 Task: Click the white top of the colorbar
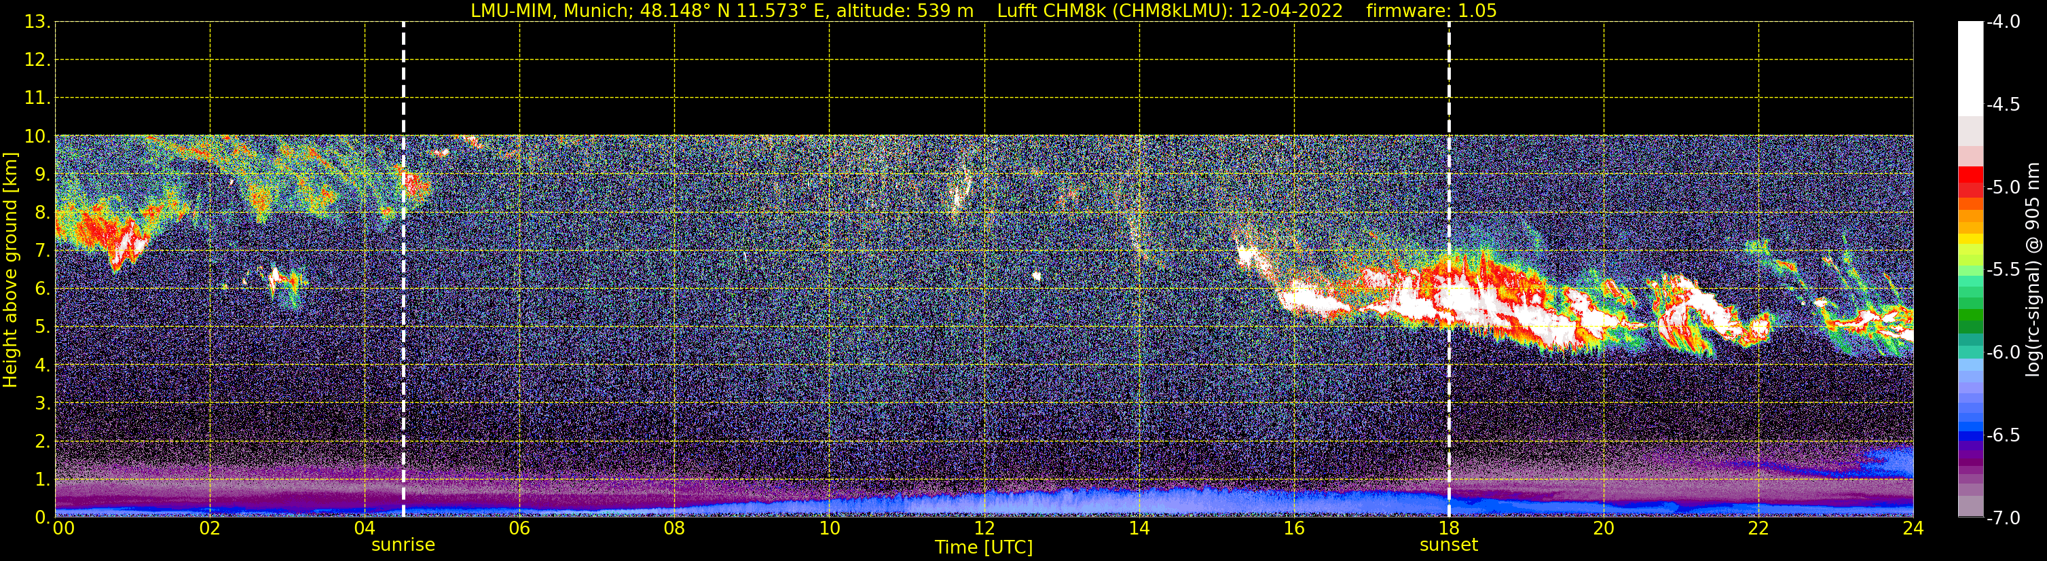1970,67
